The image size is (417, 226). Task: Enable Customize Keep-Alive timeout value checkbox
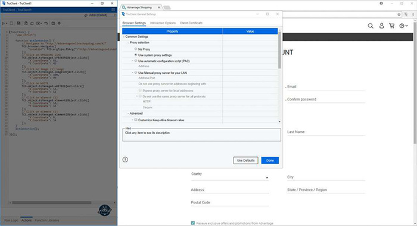(x=136, y=120)
